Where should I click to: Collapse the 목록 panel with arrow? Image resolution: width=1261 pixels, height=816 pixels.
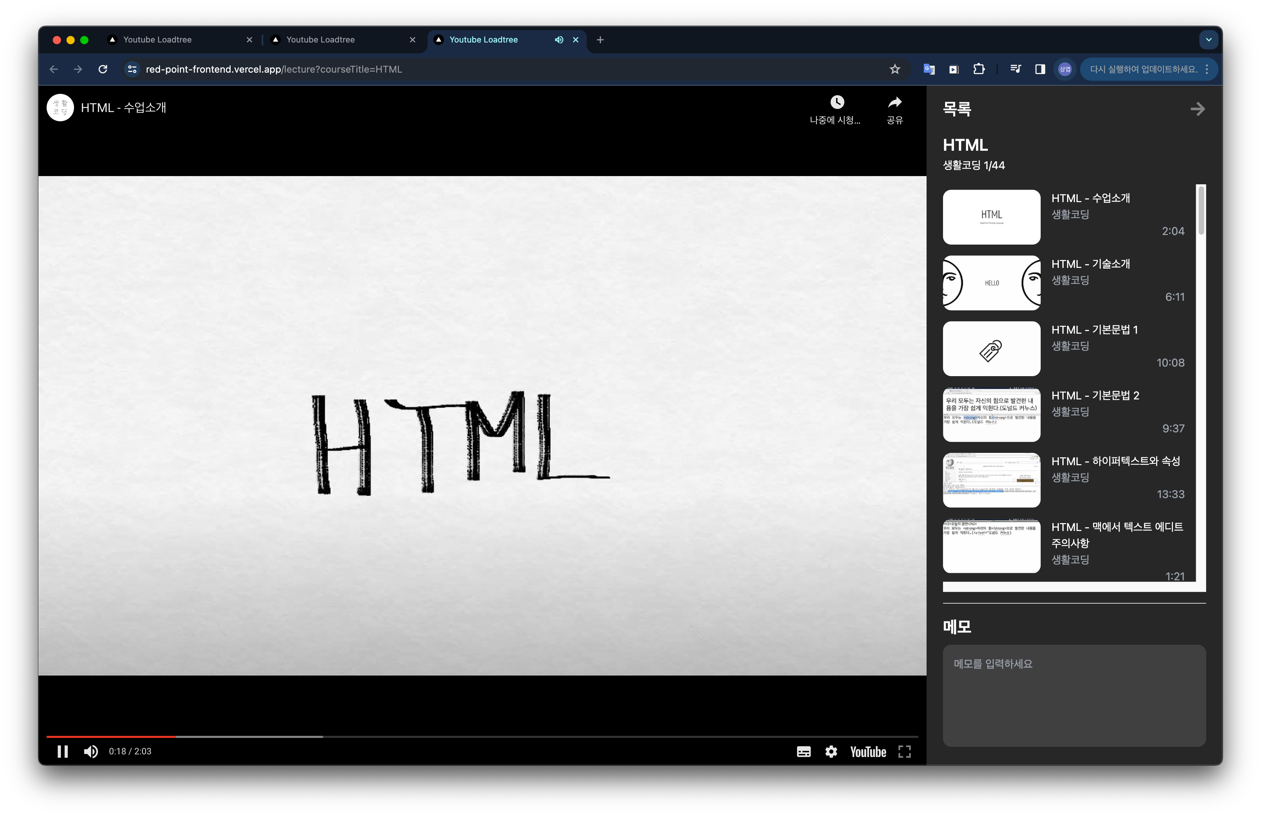coord(1197,109)
